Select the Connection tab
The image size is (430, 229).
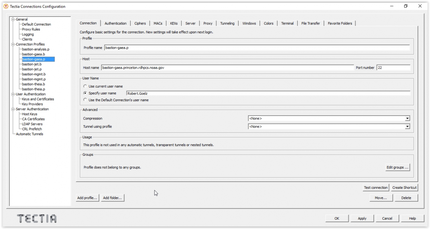(88, 23)
